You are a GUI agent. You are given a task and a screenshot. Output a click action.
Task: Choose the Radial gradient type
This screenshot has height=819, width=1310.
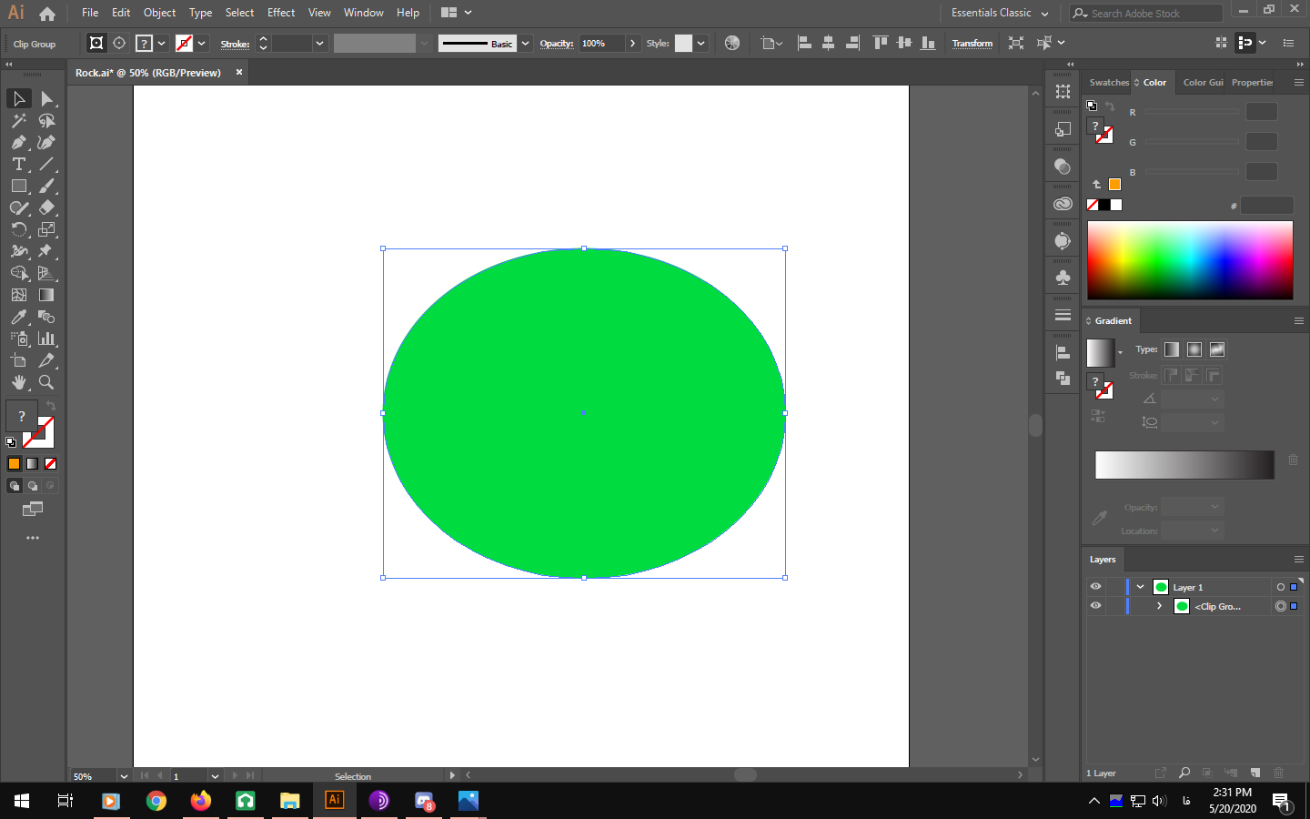coord(1194,349)
